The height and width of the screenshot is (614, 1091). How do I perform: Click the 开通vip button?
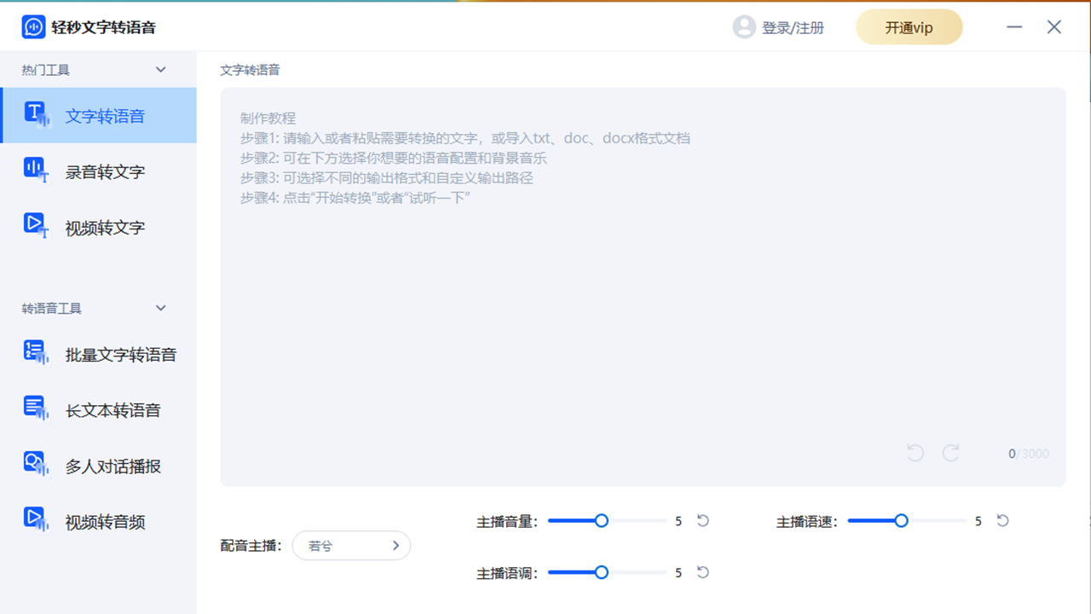click(x=909, y=26)
